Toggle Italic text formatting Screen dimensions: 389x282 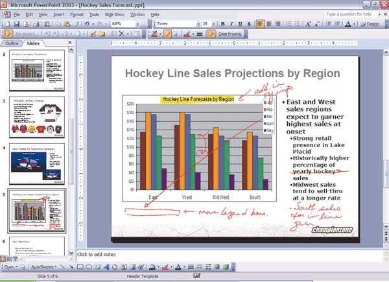point(231,23)
